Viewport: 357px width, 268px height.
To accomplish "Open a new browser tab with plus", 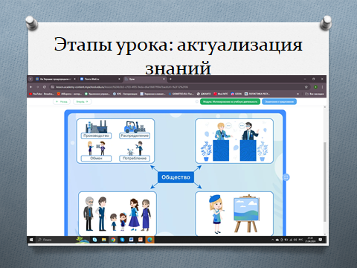I will coord(170,79).
